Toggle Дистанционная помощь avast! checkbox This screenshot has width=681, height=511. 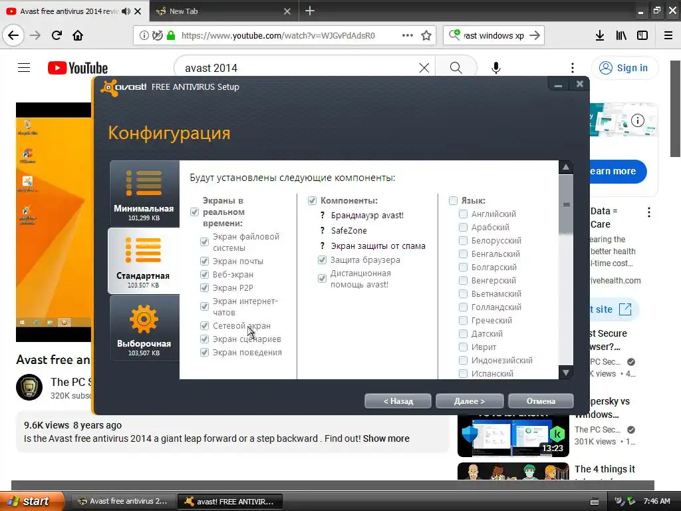(322, 279)
